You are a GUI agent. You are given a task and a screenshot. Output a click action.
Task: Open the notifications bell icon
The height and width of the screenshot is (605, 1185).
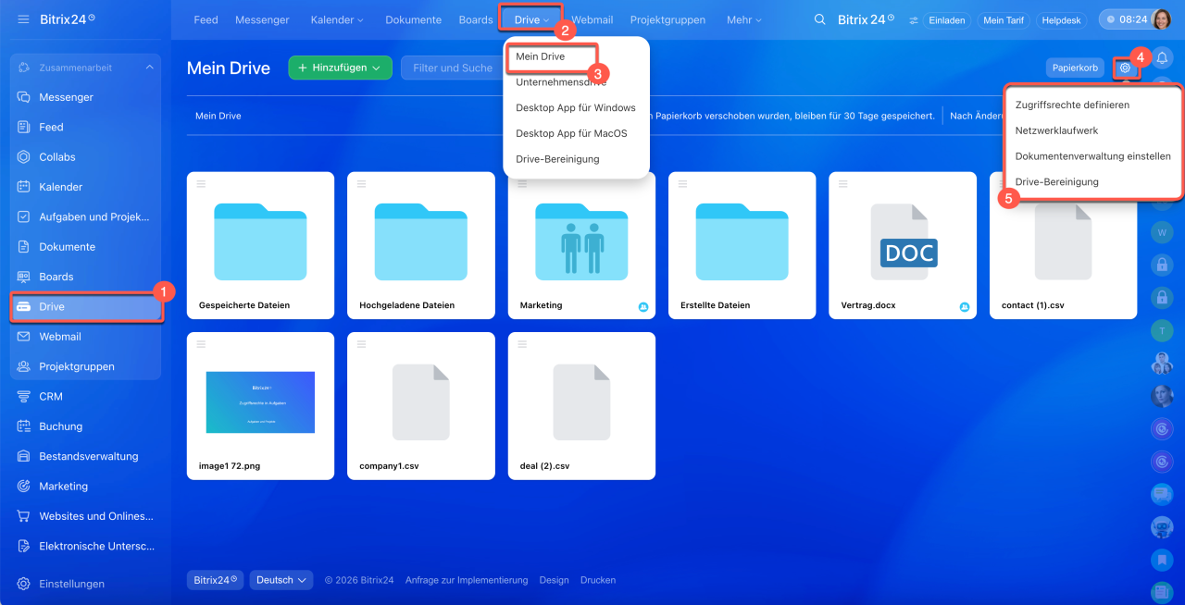pos(1162,59)
